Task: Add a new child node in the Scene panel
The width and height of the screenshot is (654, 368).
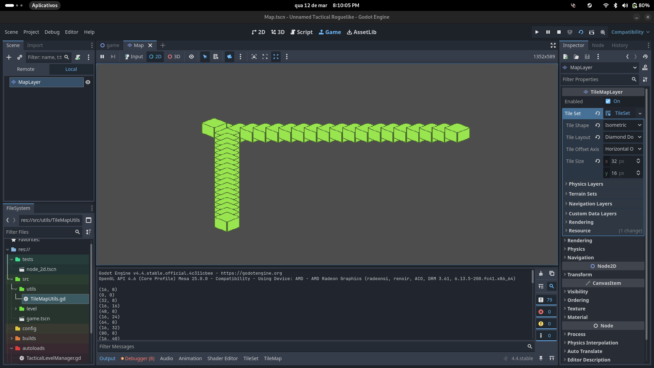Action: pyautogui.click(x=9, y=57)
